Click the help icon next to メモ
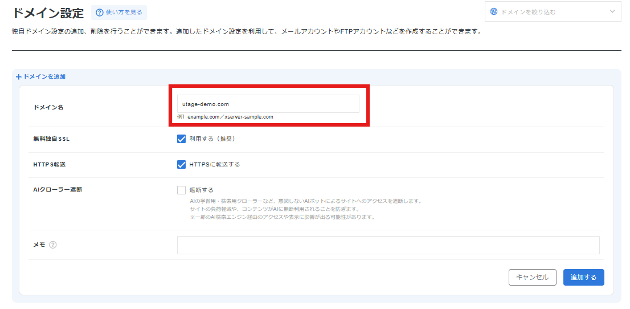The height and width of the screenshot is (309, 630). pos(53,245)
